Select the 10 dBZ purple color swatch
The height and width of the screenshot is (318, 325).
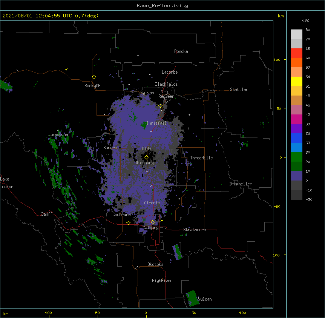pyautogui.click(x=296, y=176)
